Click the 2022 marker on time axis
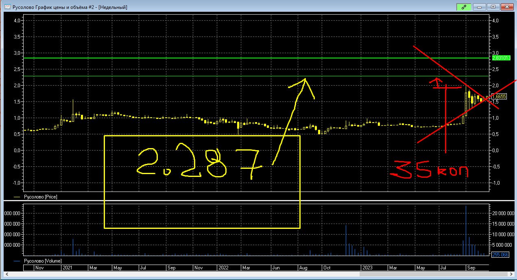This screenshot has height=280, width=517. click(223, 268)
